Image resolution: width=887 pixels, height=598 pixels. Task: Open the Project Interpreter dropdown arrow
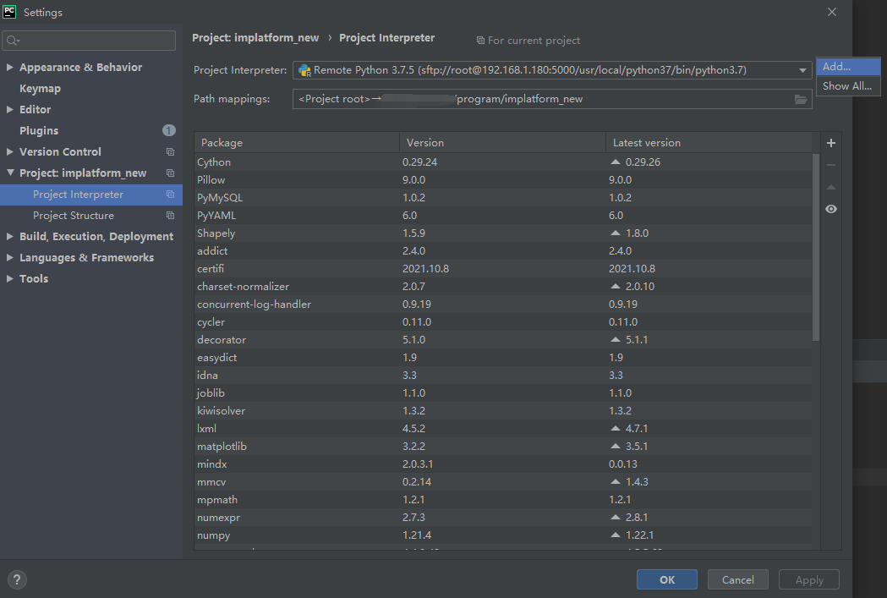pyautogui.click(x=802, y=71)
